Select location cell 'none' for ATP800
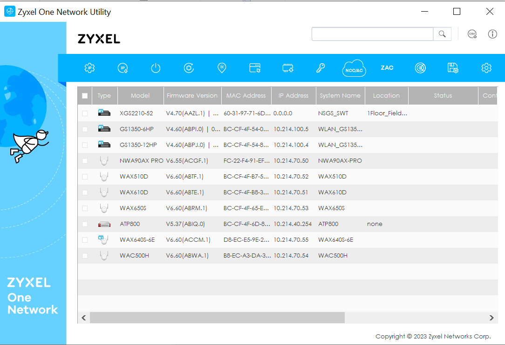 tap(375, 224)
